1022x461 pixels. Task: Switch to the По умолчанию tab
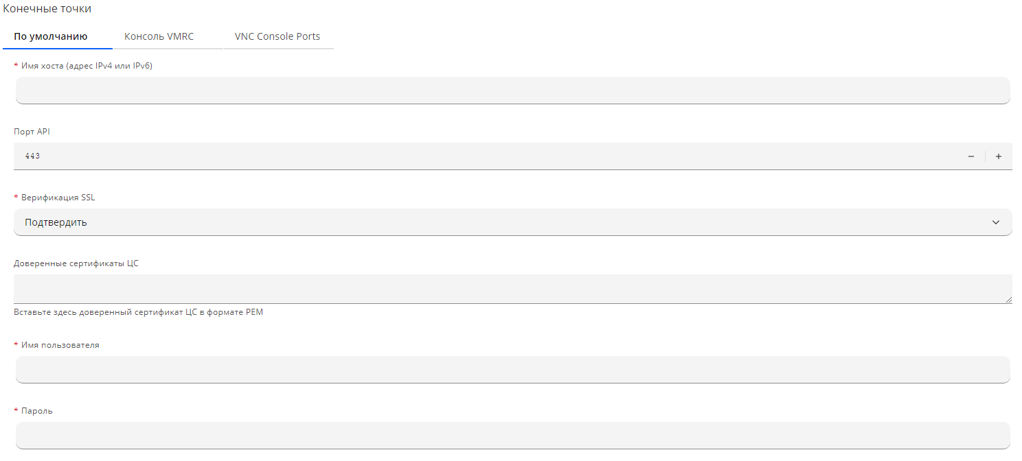(x=51, y=36)
